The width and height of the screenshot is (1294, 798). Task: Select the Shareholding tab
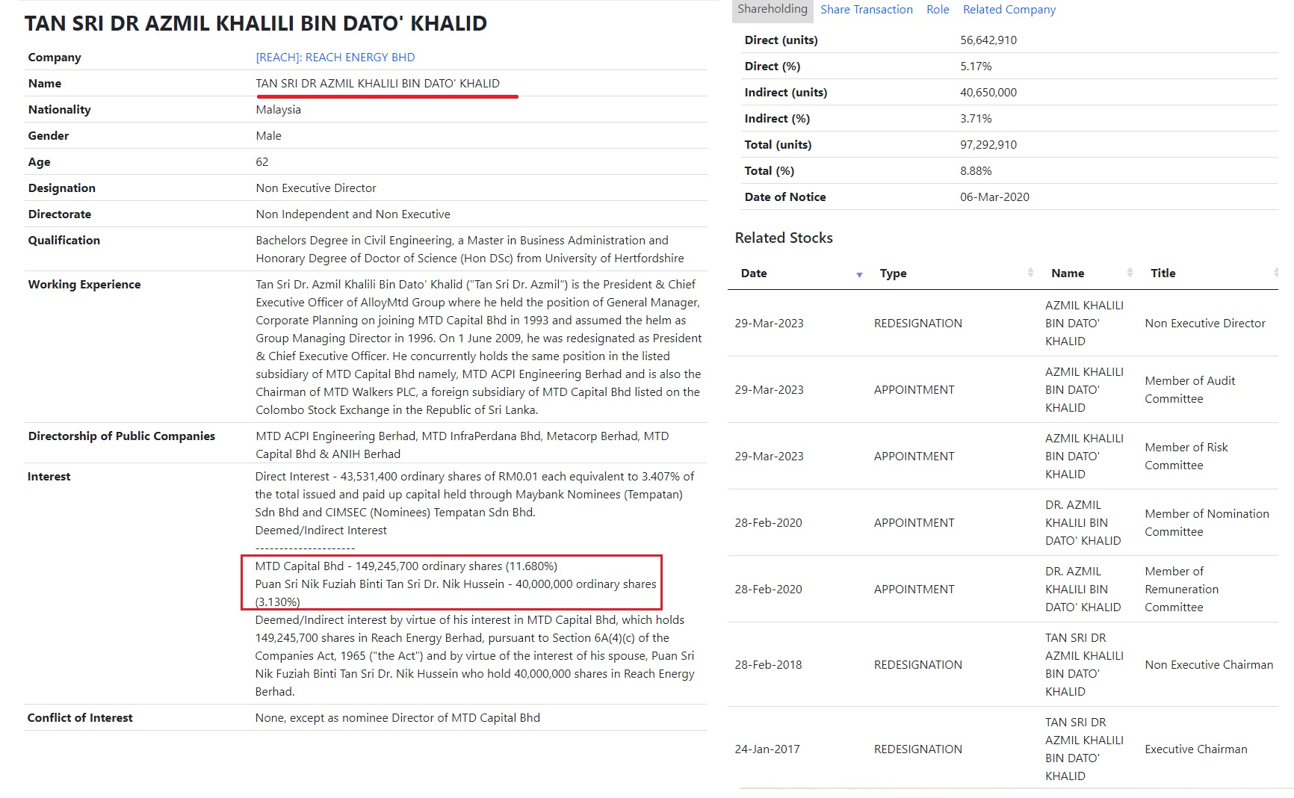pyautogui.click(x=772, y=10)
